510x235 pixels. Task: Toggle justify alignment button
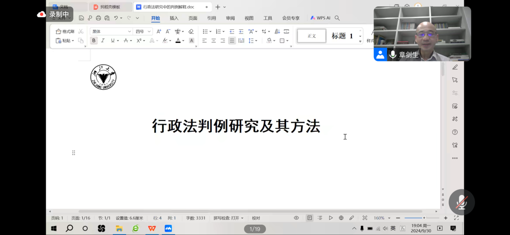click(x=232, y=41)
